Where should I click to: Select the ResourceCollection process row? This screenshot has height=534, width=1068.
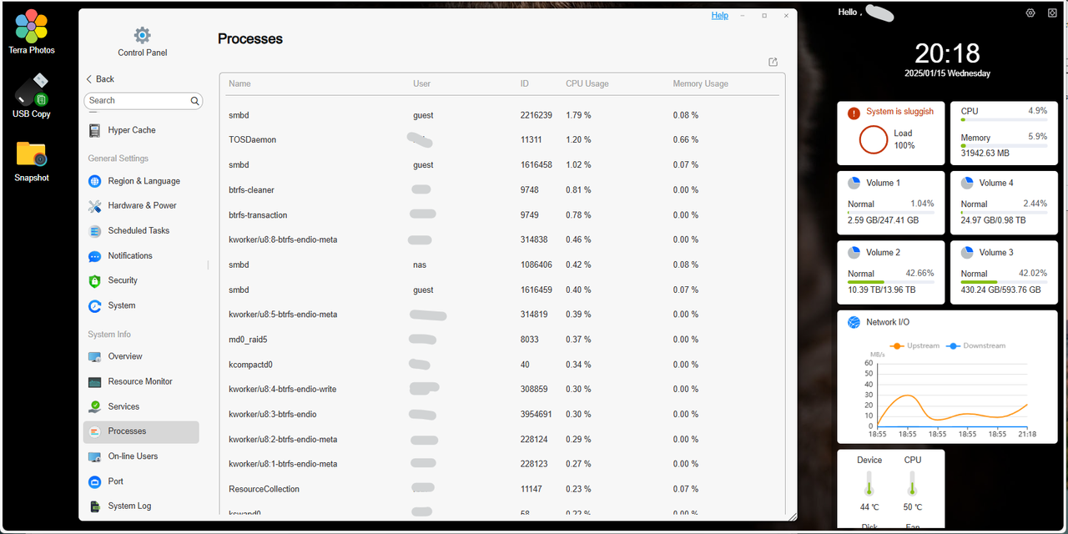click(502, 489)
